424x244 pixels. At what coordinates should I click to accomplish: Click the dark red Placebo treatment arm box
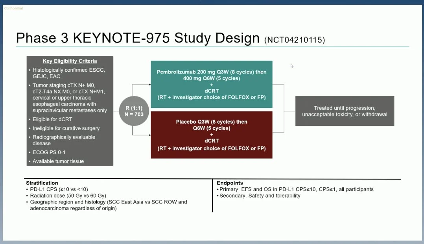click(x=212, y=135)
